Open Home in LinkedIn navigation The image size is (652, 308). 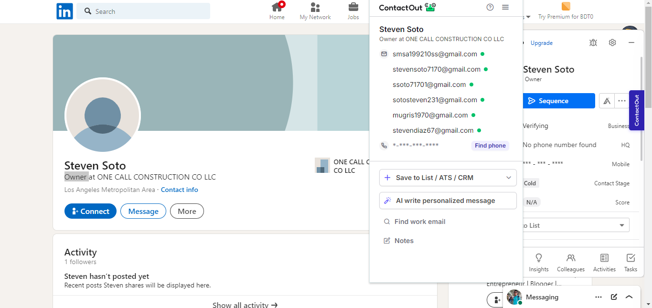(x=277, y=11)
